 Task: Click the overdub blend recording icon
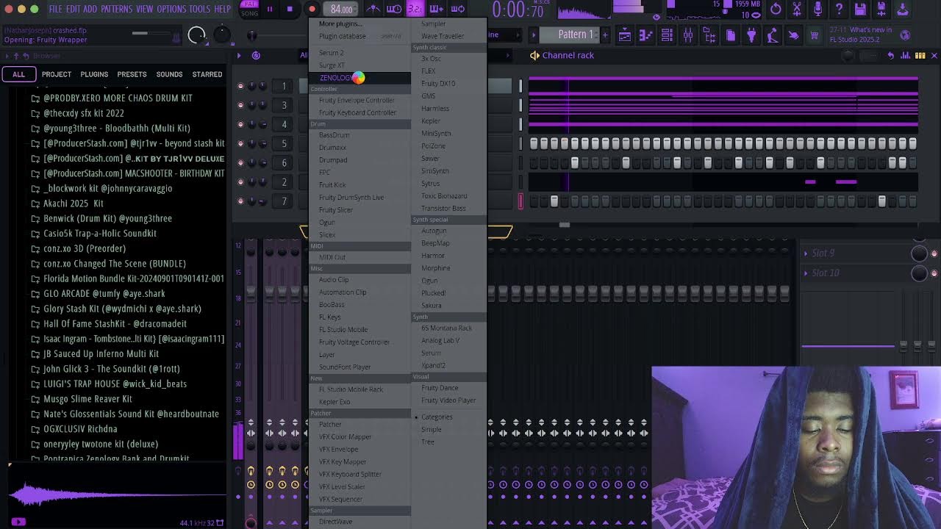click(x=436, y=9)
